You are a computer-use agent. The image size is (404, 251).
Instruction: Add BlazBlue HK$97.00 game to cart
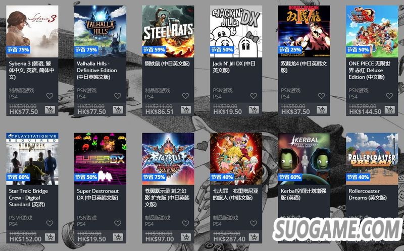pyautogui.click(x=186, y=237)
